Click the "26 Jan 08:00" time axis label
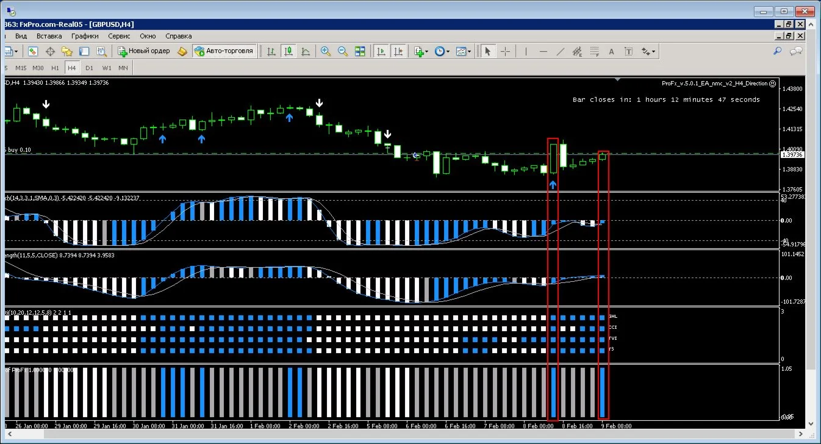This screenshot has width=821, height=444. coord(30,426)
